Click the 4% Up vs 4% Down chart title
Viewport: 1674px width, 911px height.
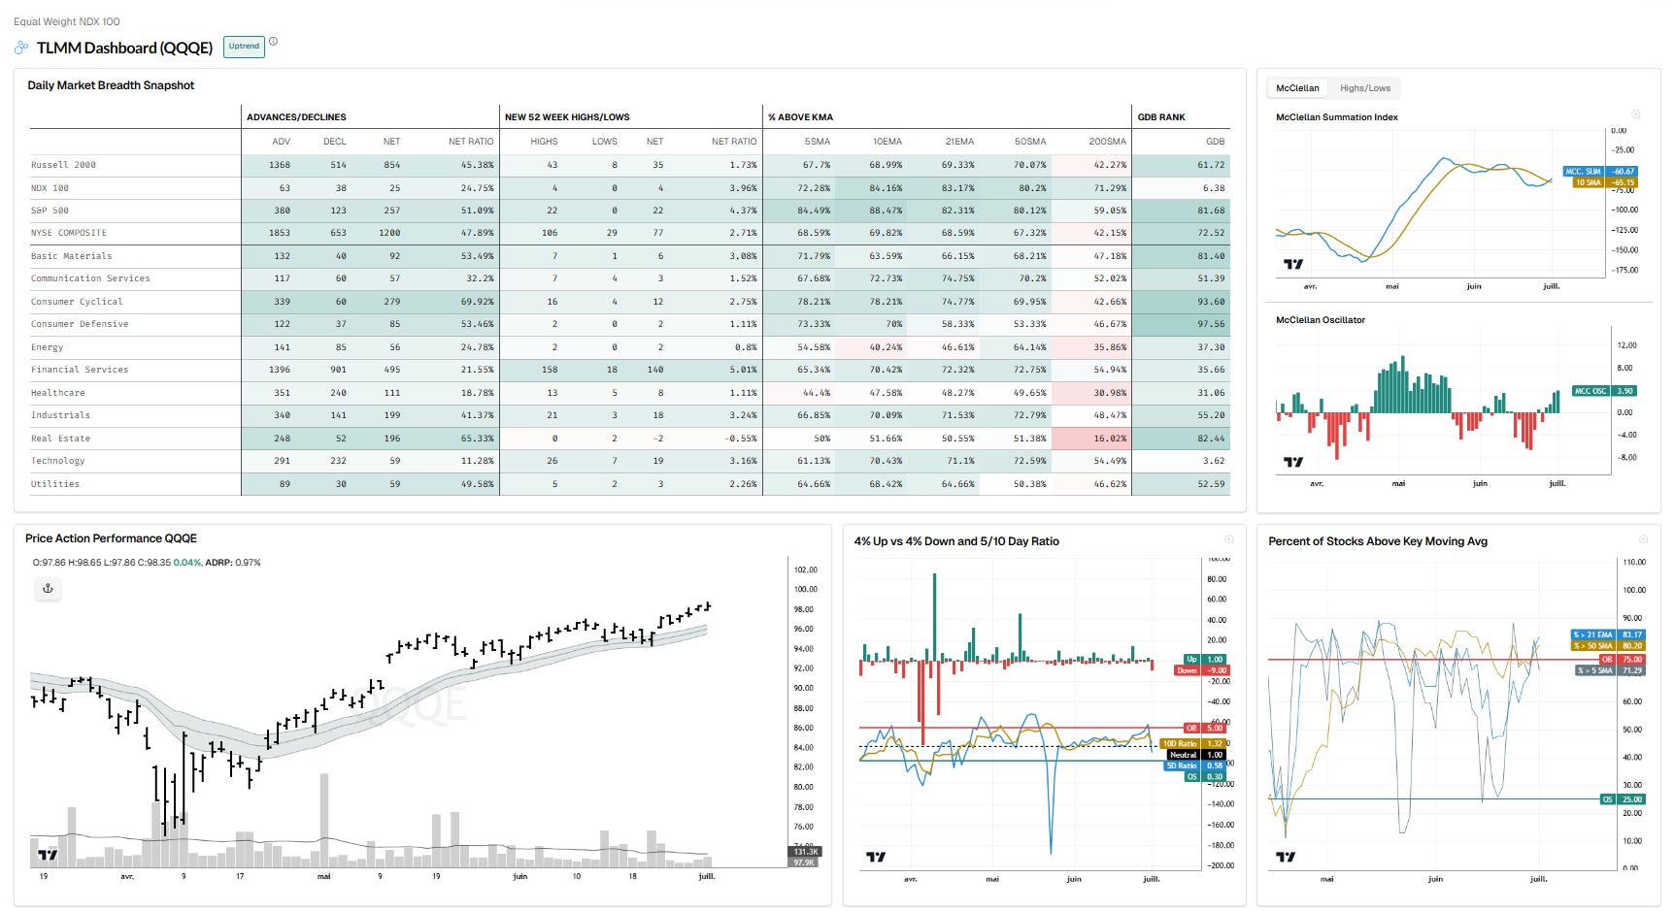[956, 541]
